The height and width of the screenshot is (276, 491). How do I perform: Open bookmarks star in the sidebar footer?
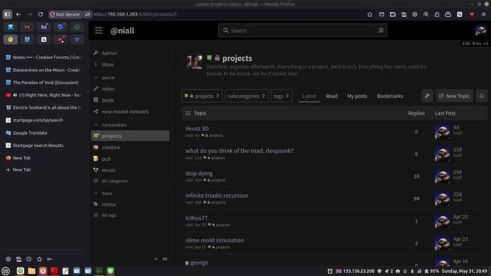click(39, 259)
